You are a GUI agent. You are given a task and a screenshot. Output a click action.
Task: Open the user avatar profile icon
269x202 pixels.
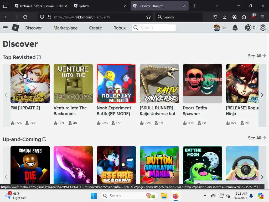tap(217, 28)
